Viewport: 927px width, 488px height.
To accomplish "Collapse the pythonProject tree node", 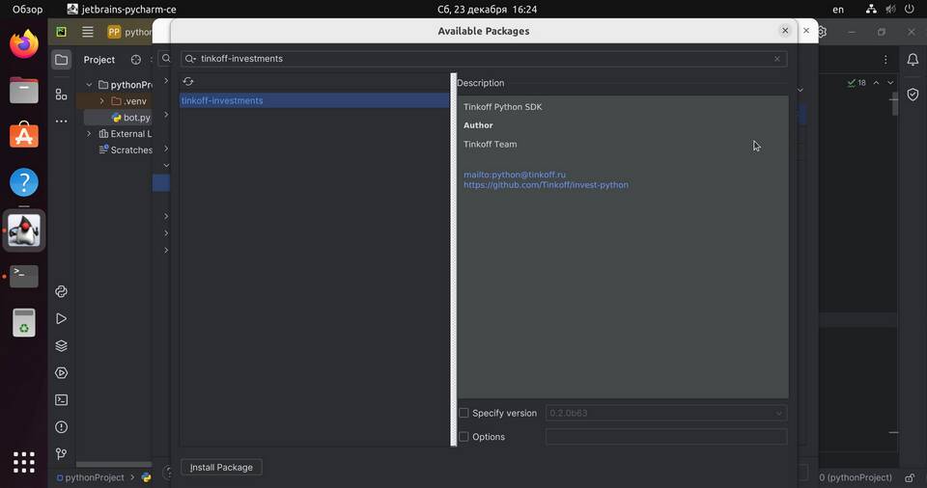I will [89, 85].
